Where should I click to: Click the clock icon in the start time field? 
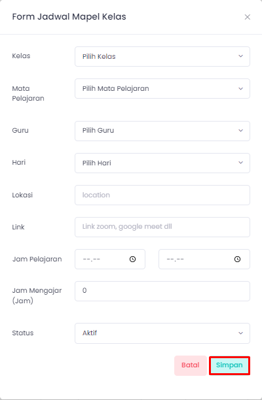coord(132,259)
